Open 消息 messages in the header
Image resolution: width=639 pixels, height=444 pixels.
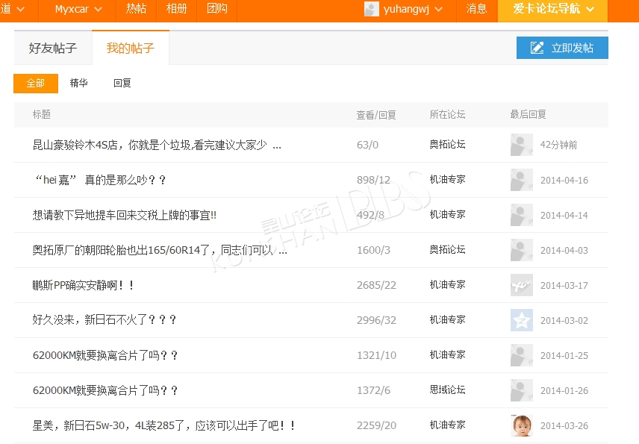pyautogui.click(x=476, y=9)
